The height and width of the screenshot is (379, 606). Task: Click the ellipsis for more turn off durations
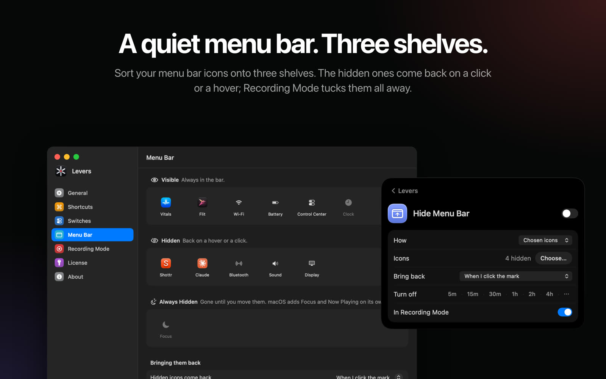pyautogui.click(x=567, y=294)
